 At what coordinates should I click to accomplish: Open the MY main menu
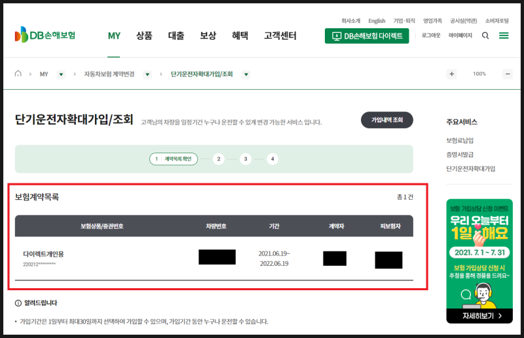point(114,36)
